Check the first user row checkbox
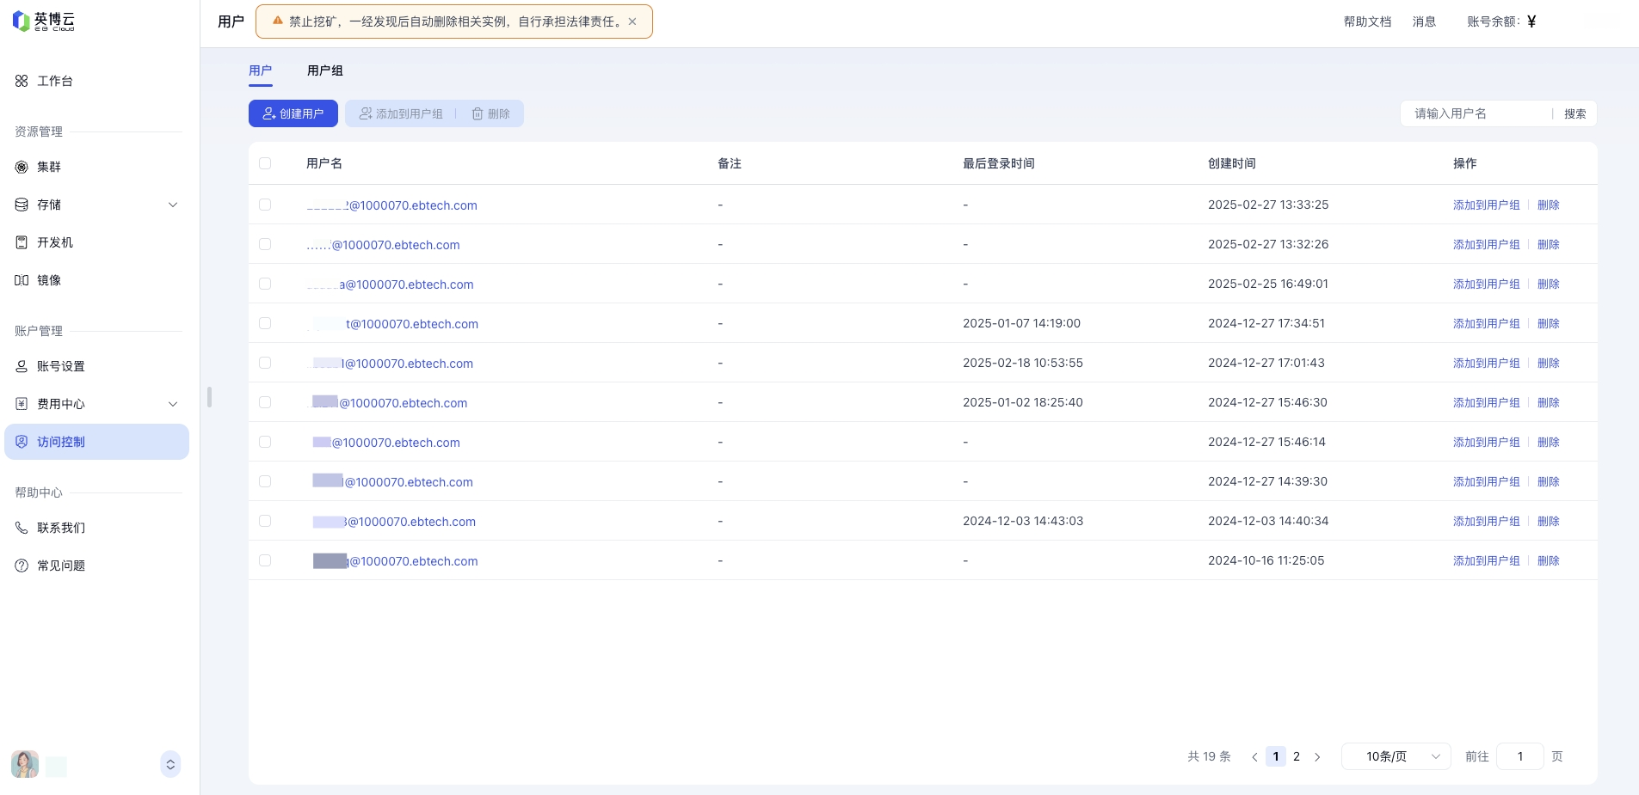Screen dimensions: 1639x795 point(265,205)
